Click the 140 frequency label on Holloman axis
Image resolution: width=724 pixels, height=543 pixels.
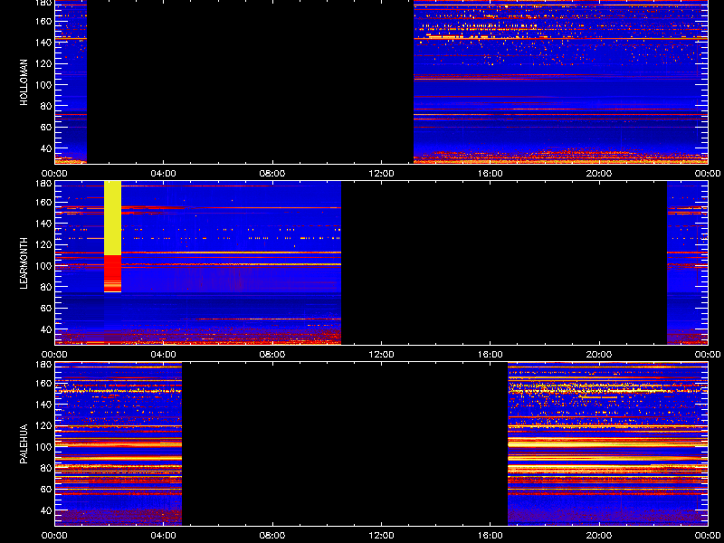click(44, 42)
